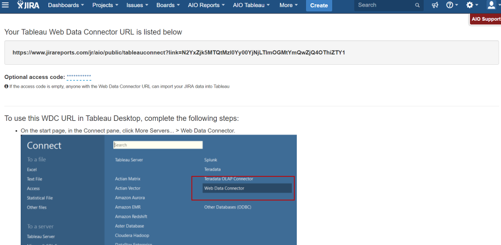Click the Create button
This screenshot has height=245, width=501.
(x=319, y=5)
